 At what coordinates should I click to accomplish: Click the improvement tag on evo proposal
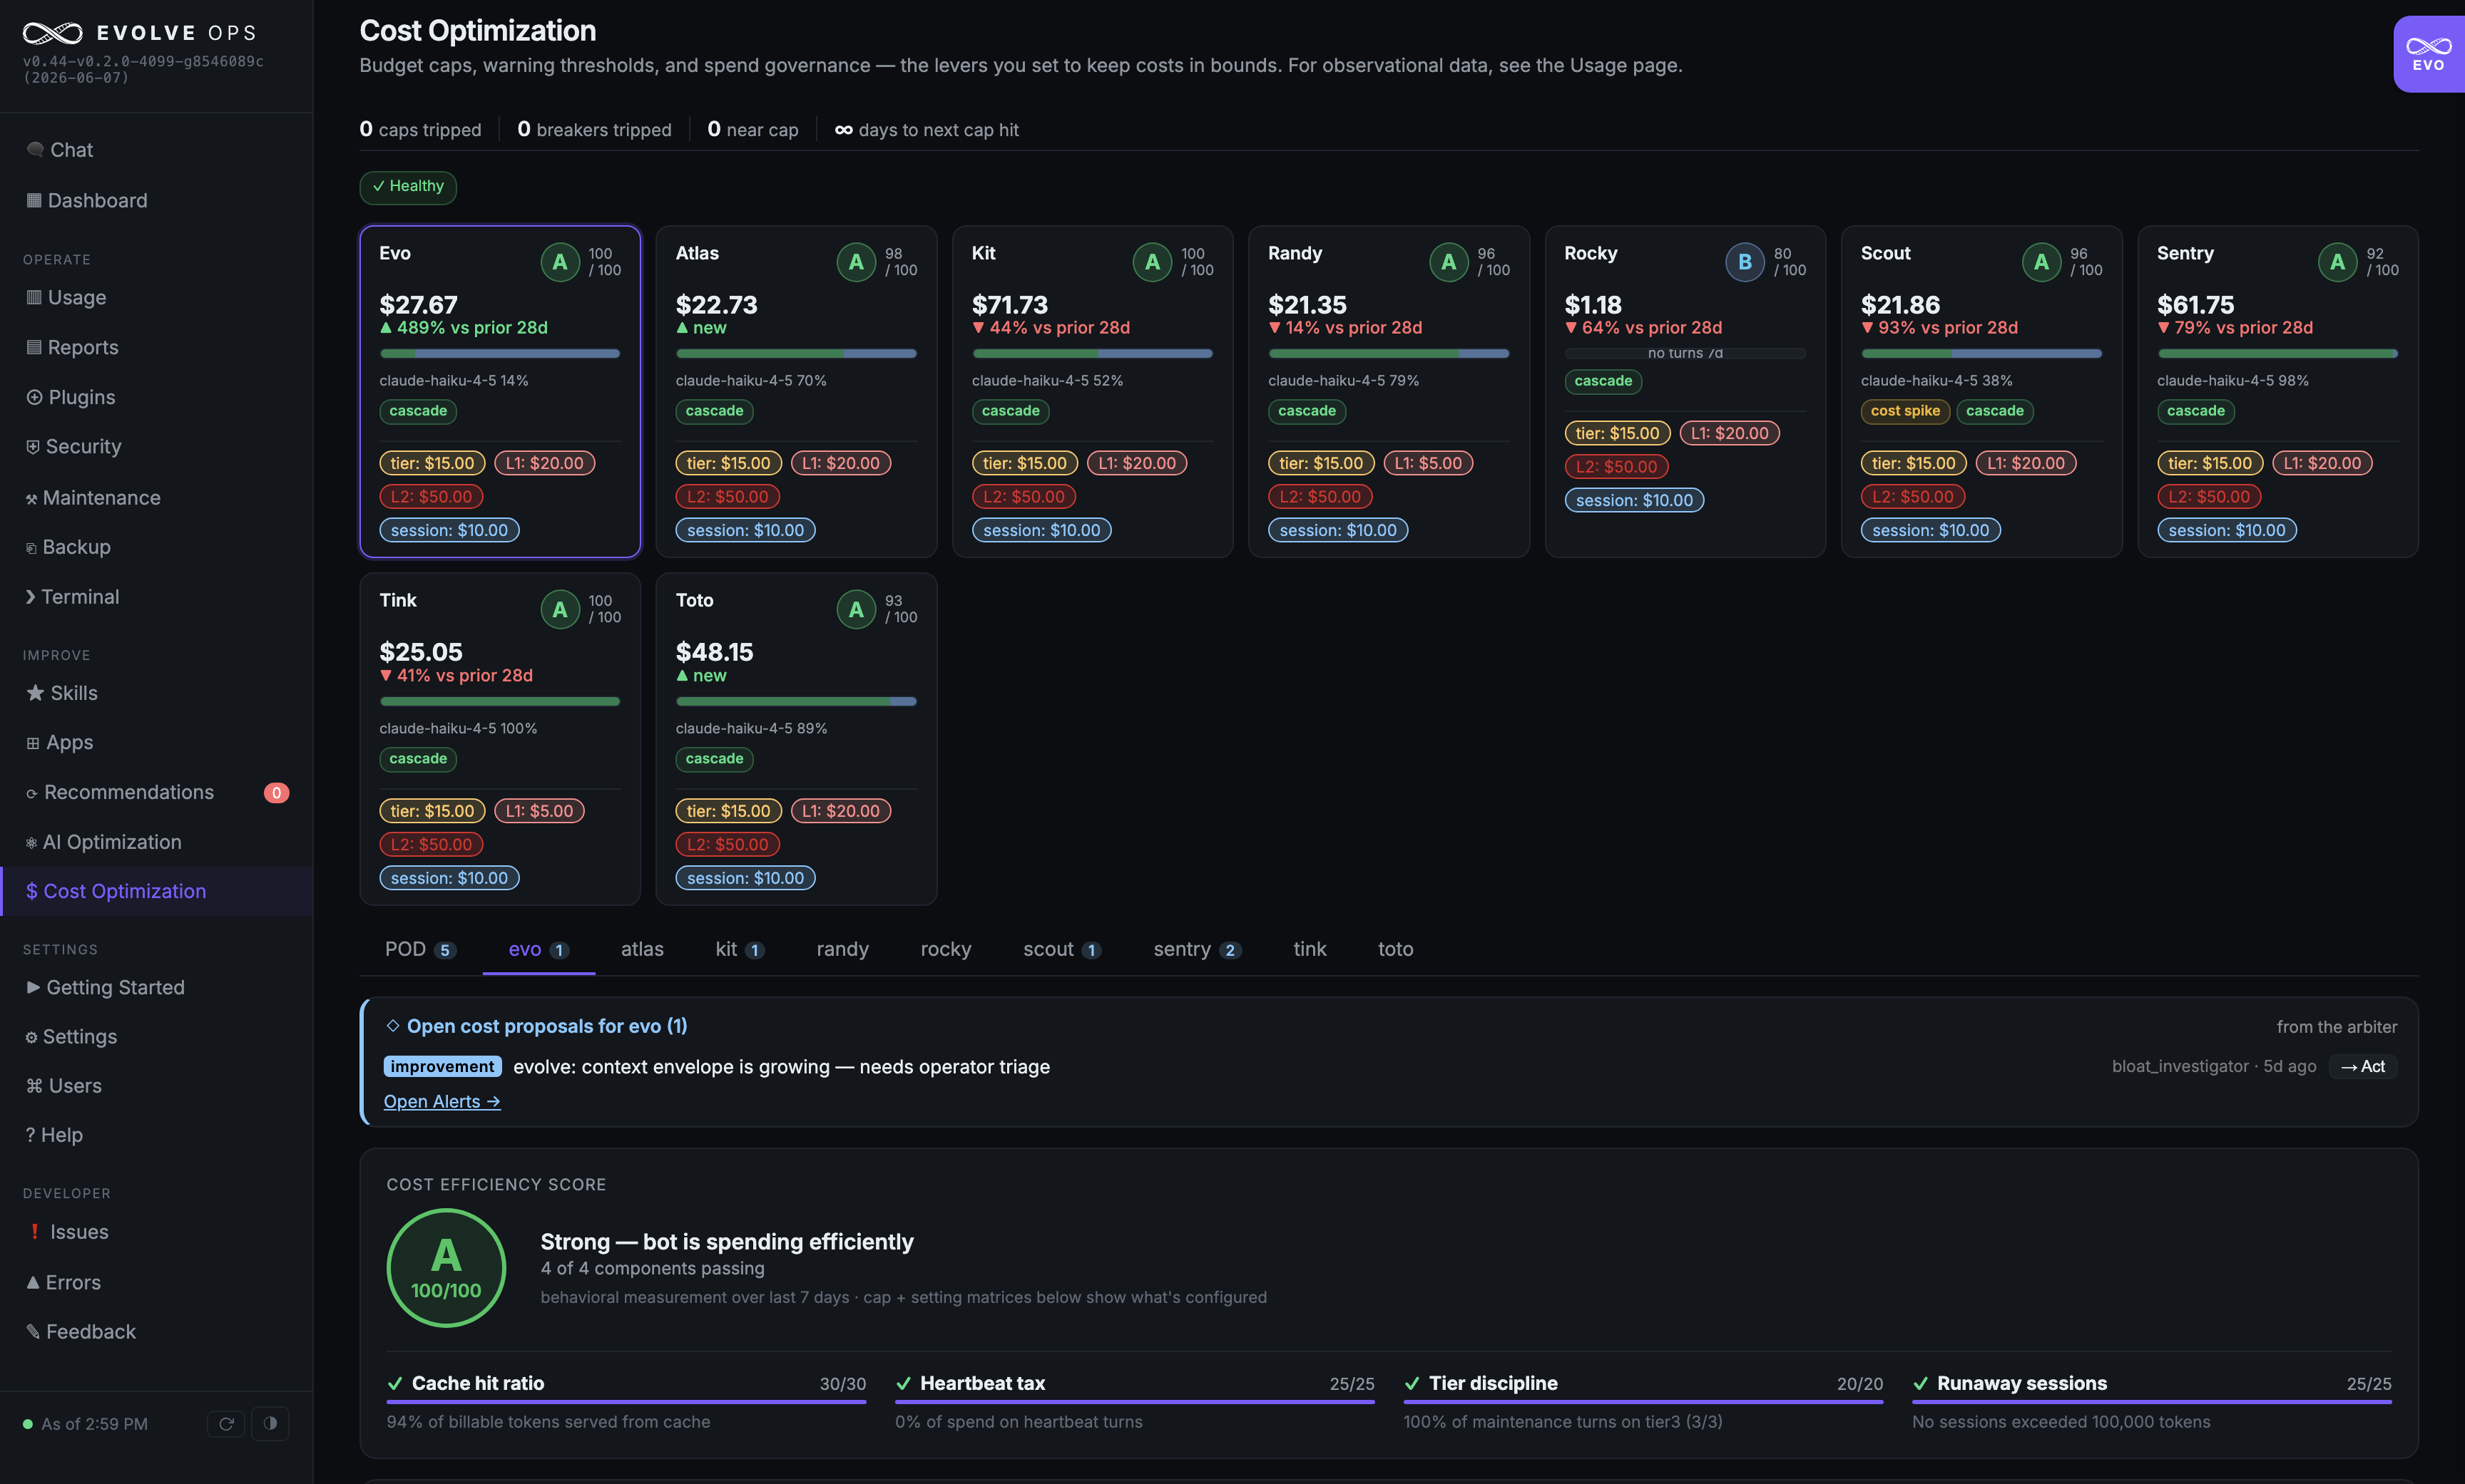coord(442,1067)
